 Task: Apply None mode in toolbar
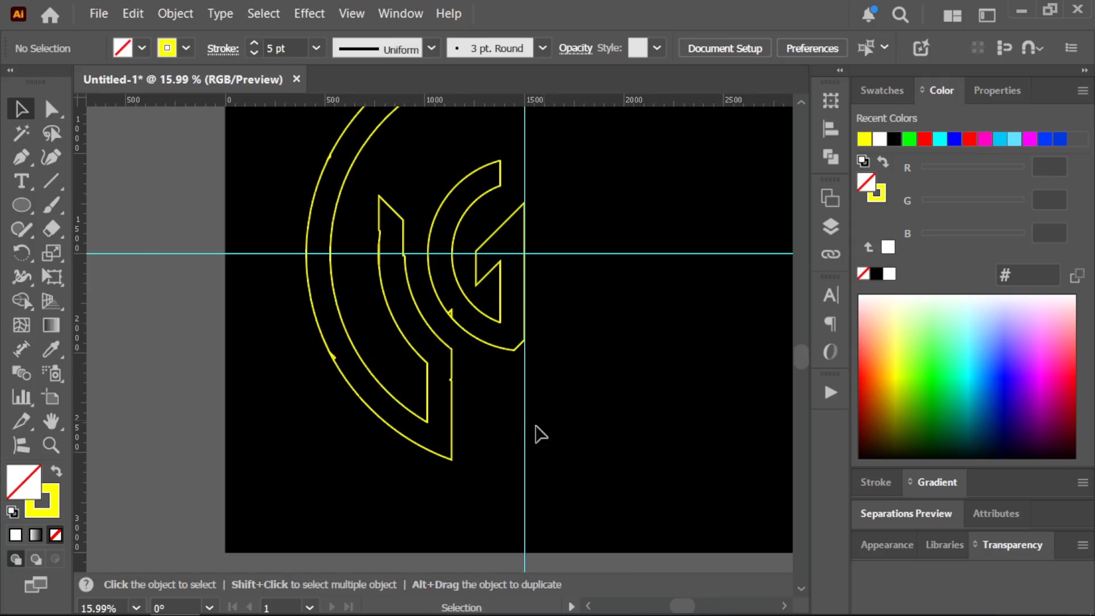[55, 535]
